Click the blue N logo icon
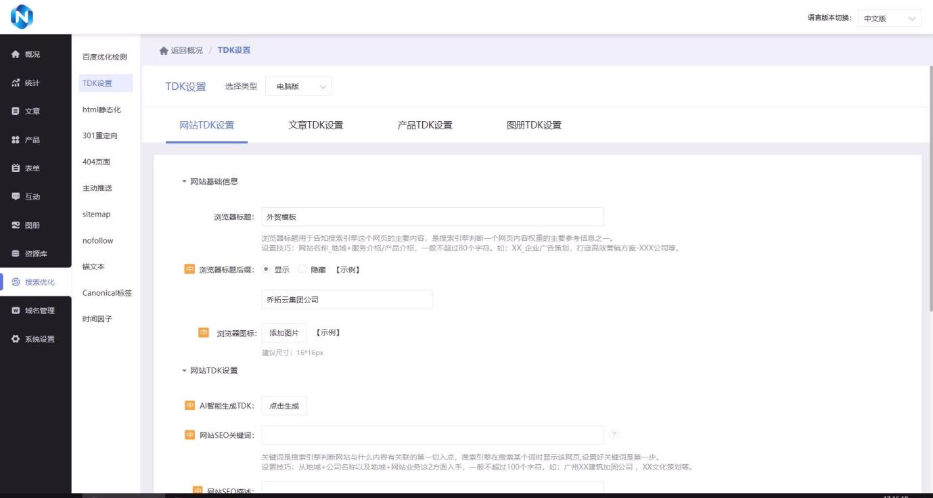Image resolution: width=933 pixels, height=498 pixels. click(22, 18)
